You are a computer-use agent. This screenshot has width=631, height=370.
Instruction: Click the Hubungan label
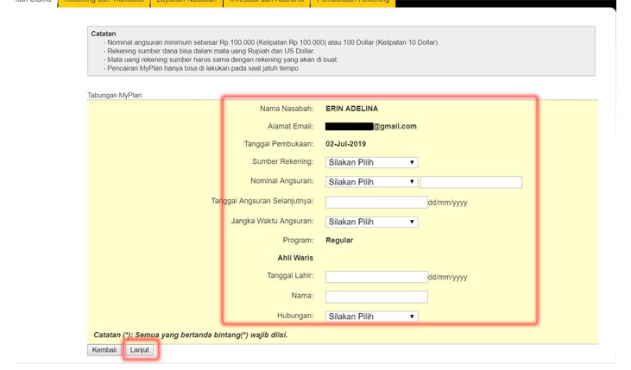295,317
